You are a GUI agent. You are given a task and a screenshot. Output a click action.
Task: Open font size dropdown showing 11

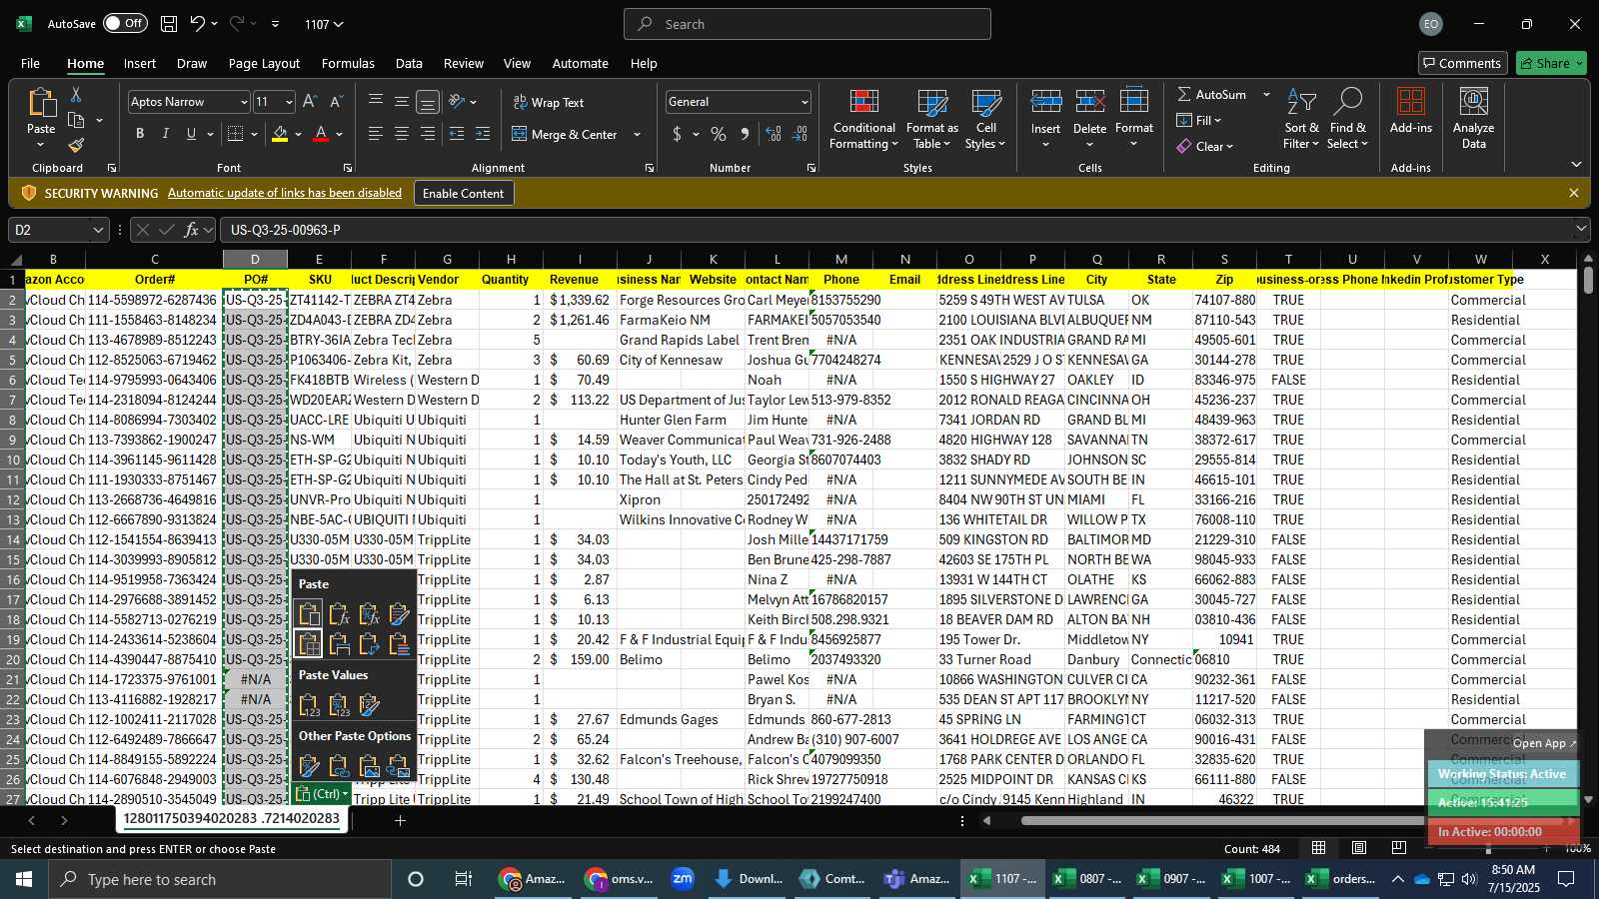click(x=289, y=102)
